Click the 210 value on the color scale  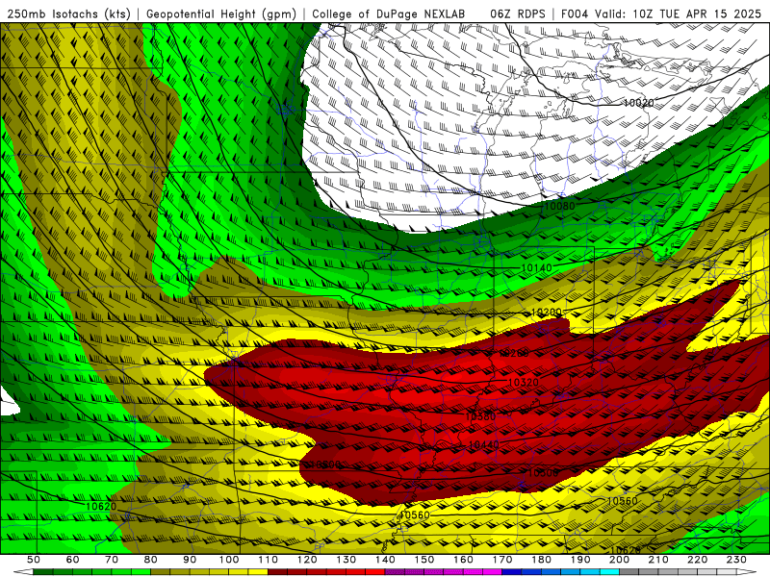pos(658,560)
